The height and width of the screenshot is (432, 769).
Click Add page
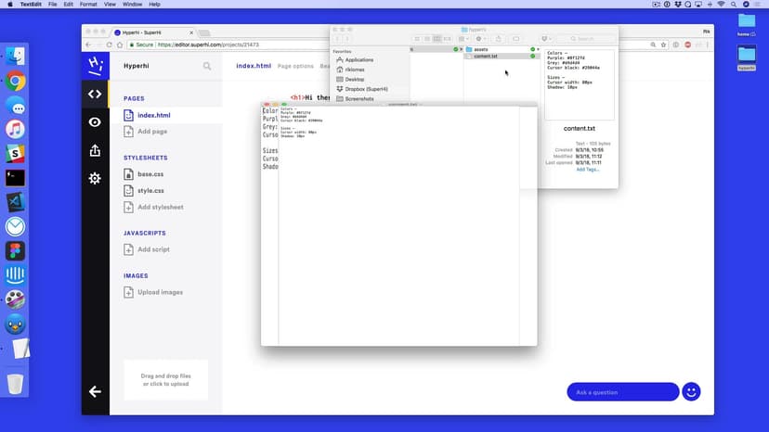[x=153, y=132]
